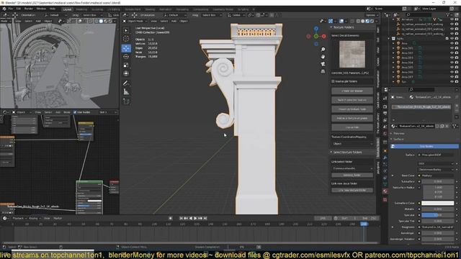Play the timeline animation
Image resolution: width=461 pixels, height=259 pixels.
195,218
